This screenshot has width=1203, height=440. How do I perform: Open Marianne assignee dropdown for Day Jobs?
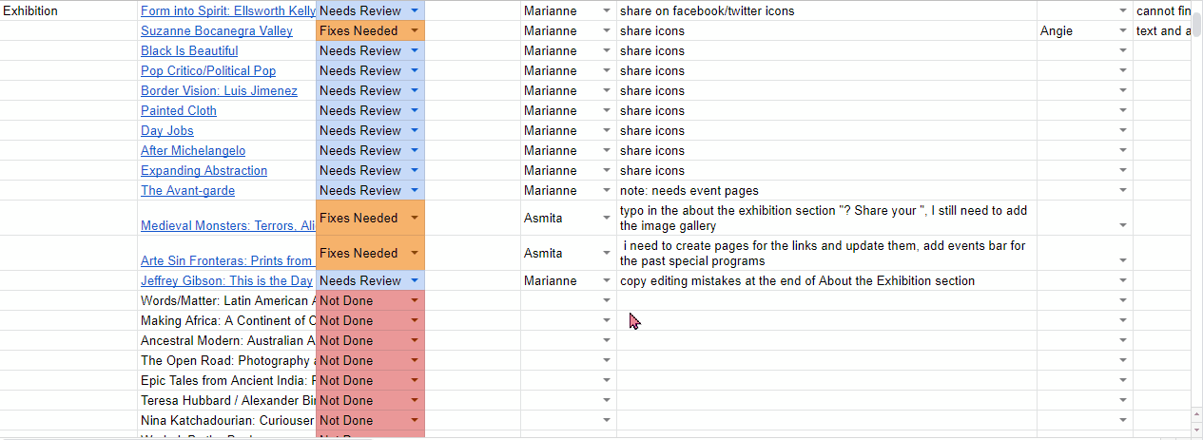607,130
